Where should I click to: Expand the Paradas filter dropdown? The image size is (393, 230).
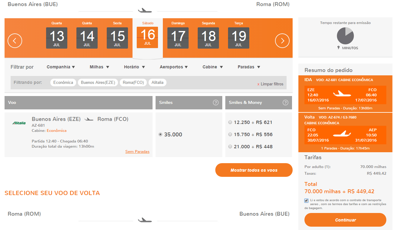coord(249,67)
